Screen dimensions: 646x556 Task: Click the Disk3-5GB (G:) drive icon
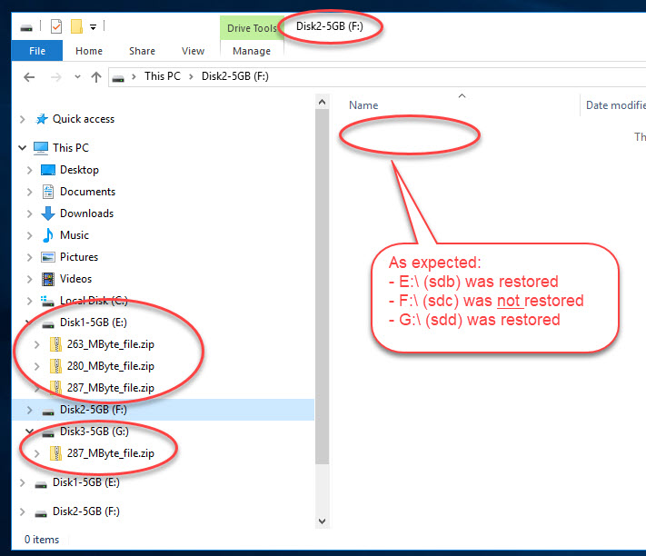48,432
